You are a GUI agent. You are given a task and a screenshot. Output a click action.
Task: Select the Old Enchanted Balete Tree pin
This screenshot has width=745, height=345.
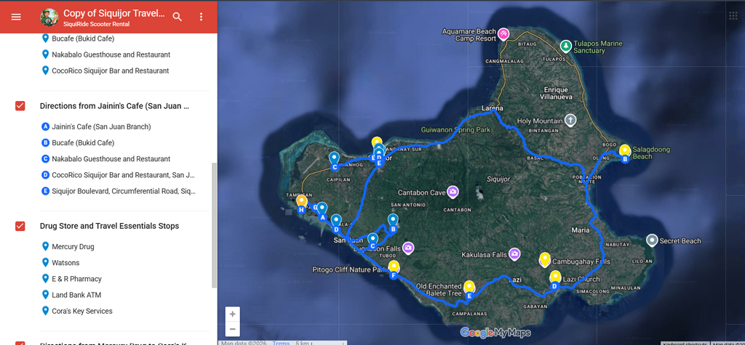[469, 287]
